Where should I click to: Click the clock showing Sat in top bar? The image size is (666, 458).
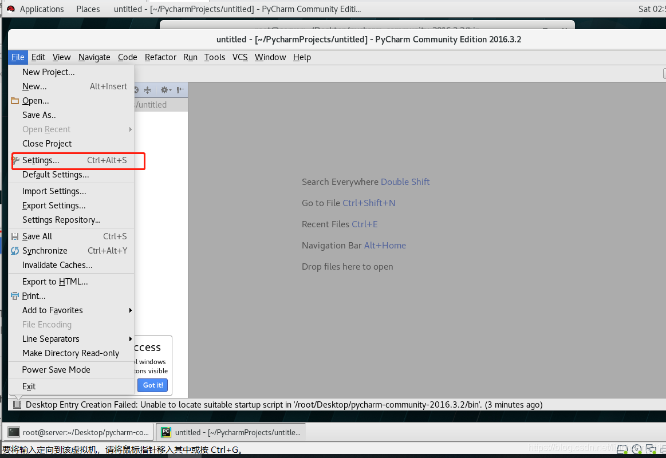click(x=652, y=9)
